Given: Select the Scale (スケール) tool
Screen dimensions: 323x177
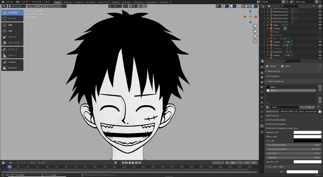Looking at the screenshot, I should [x=12, y=37].
